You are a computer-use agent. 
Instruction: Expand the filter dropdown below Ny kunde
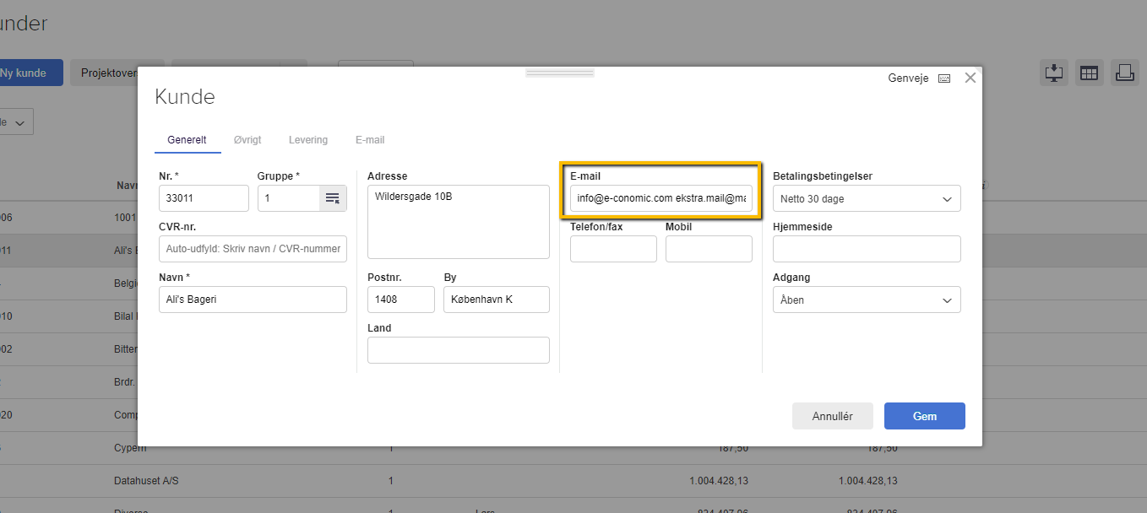click(17, 122)
